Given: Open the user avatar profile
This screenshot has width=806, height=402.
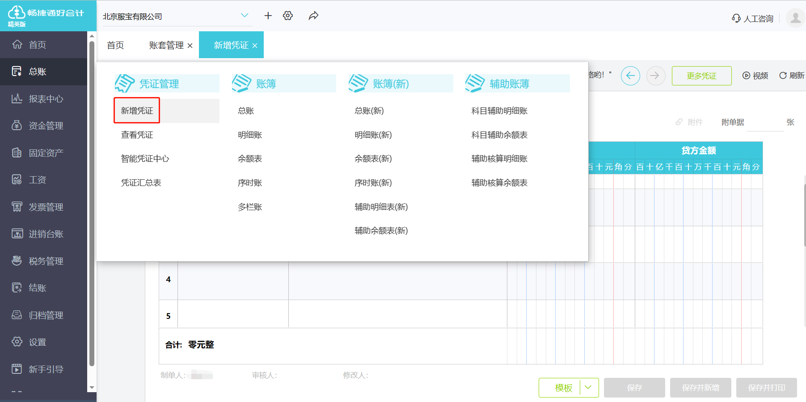Looking at the screenshot, I should (x=795, y=18).
